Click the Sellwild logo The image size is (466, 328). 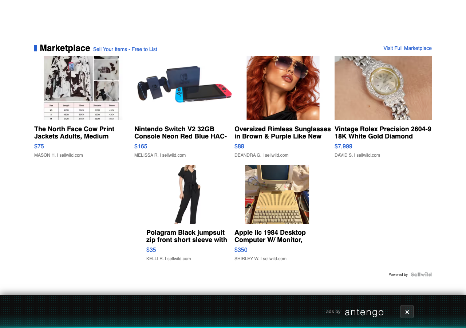point(421,274)
